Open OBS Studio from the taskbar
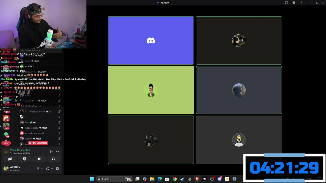Image resolution: width=326 pixels, height=183 pixels. [x=212, y=179]
